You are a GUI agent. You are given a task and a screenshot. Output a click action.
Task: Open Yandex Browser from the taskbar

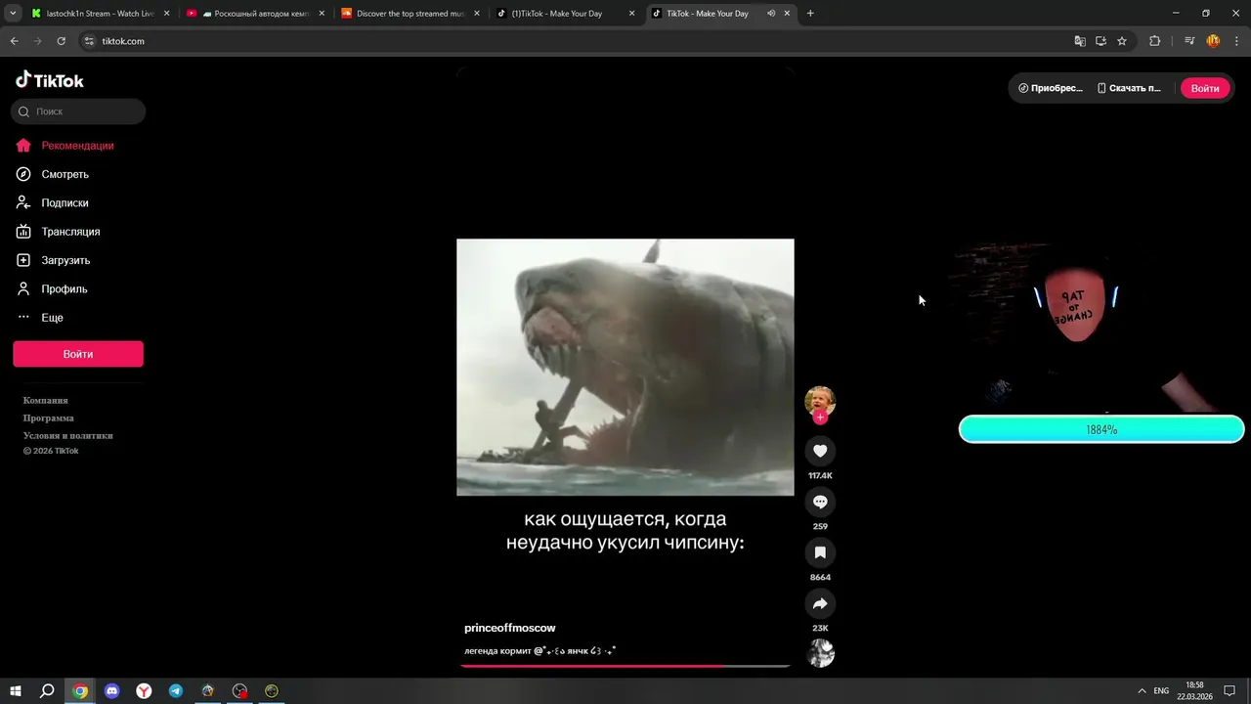(x=144, y=690)
